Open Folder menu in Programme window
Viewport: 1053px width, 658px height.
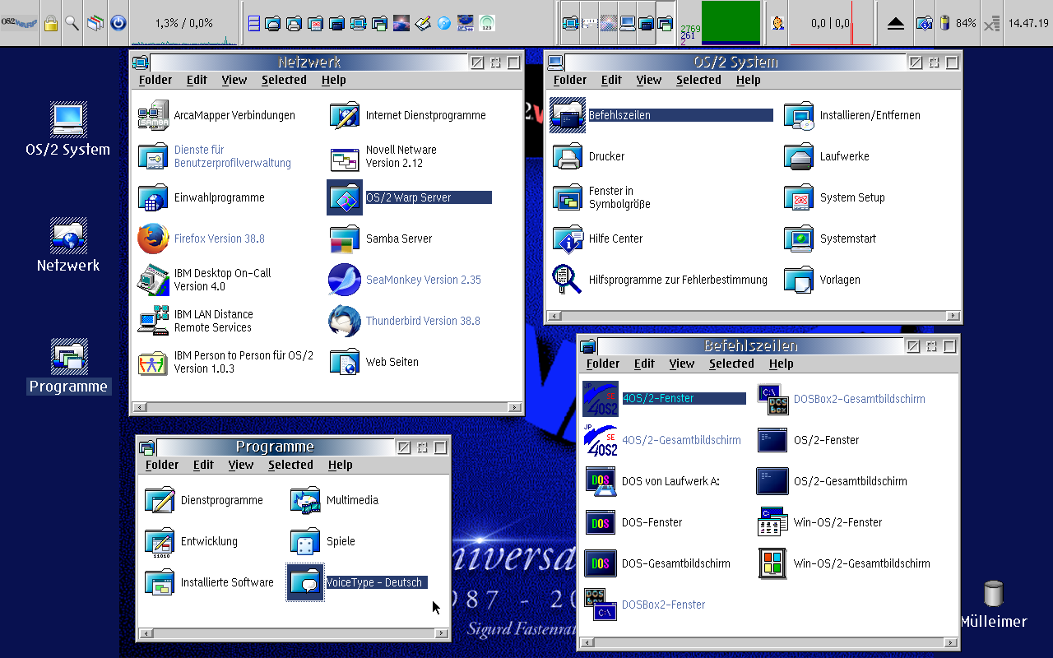(x=162, y=465)
